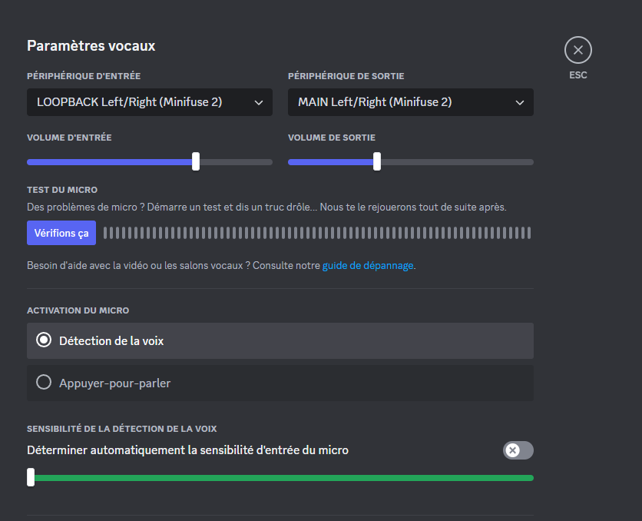Click the green sensitivity detection track
The height and width of the screenshot is (521, 642).
[x=284, y=477]
